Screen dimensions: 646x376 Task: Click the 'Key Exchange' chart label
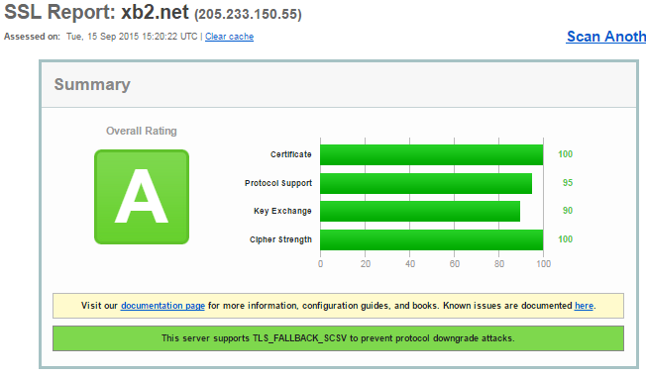tap(282, 211)
